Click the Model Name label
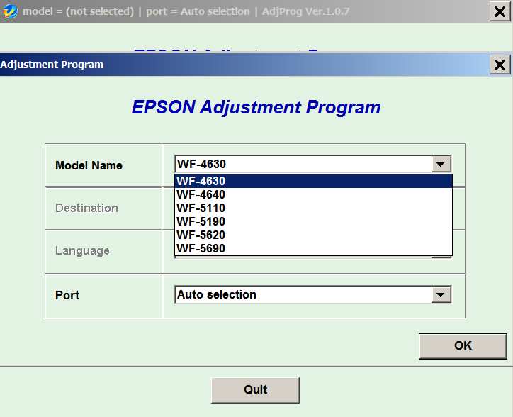513x417 pixels. point(89,165)
